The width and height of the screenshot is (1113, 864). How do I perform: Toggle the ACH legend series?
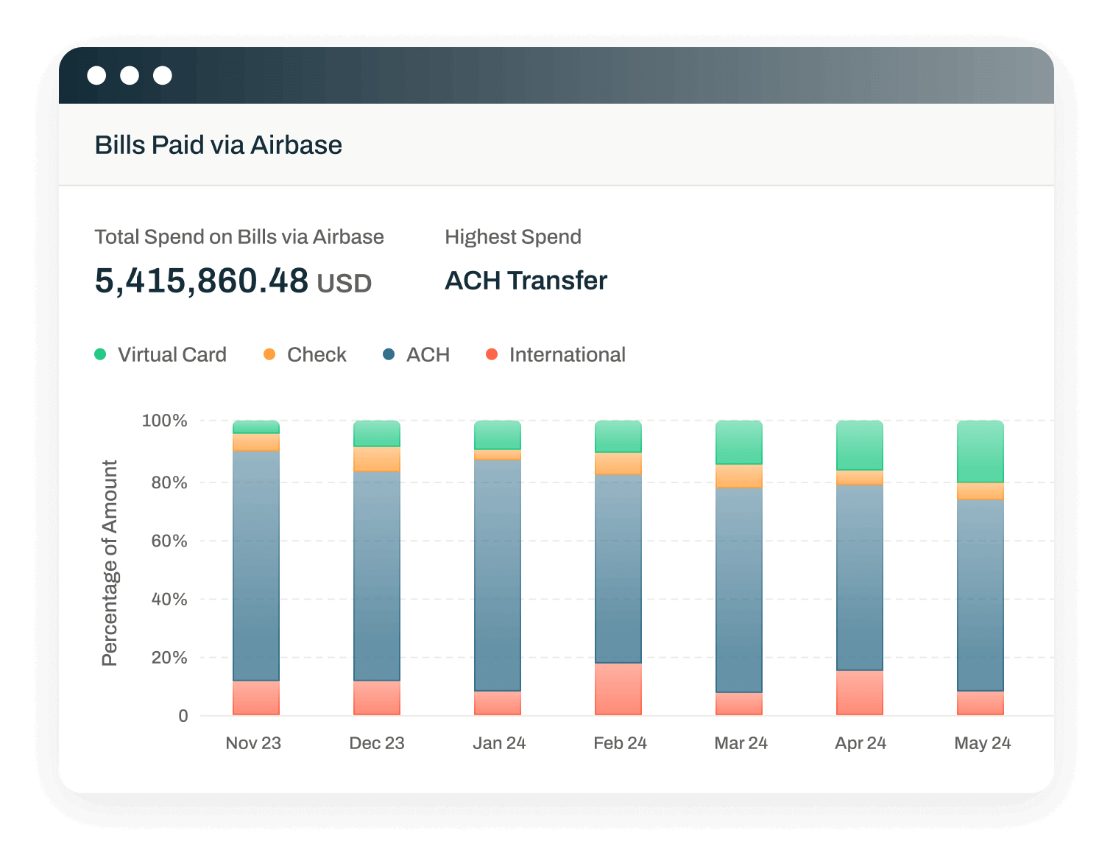417,354
